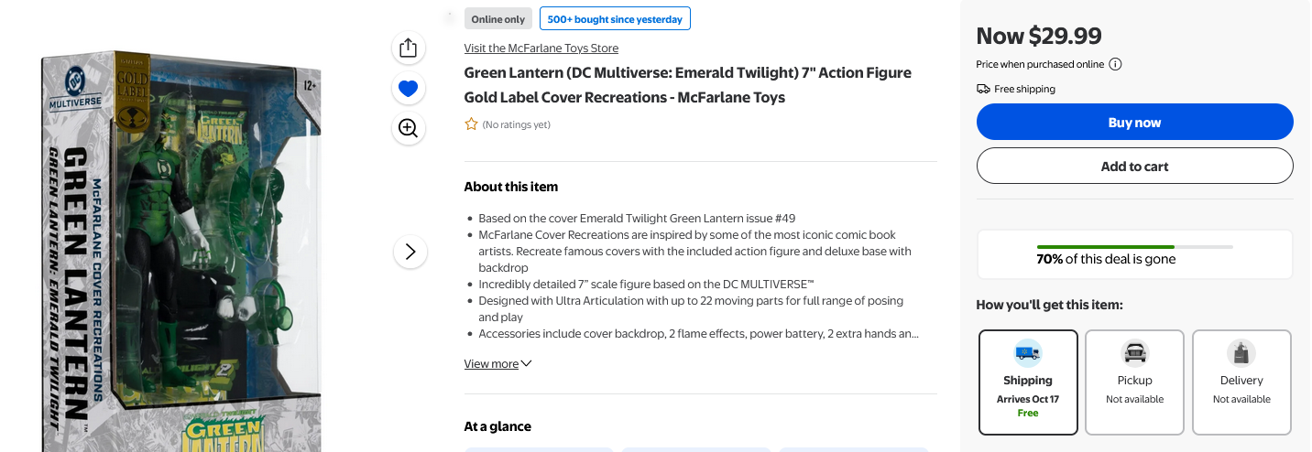1312x452 pixels.
Task: Select the Shipping fulfillment option
Action: (x=1028, y=382)
